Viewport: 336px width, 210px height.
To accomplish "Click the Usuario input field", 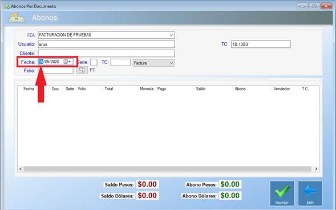I will click(x=106, y=45).
